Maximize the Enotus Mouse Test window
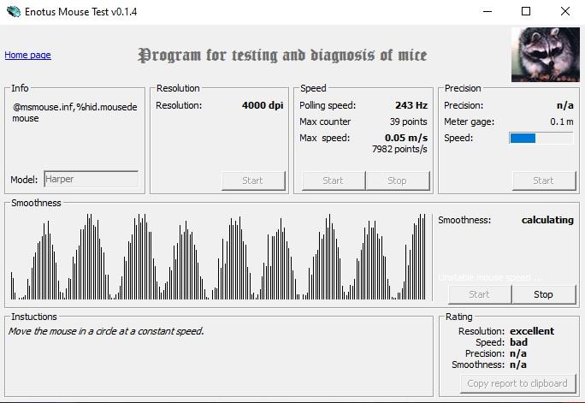Viewport: 585px width, 403px height. 526,12
